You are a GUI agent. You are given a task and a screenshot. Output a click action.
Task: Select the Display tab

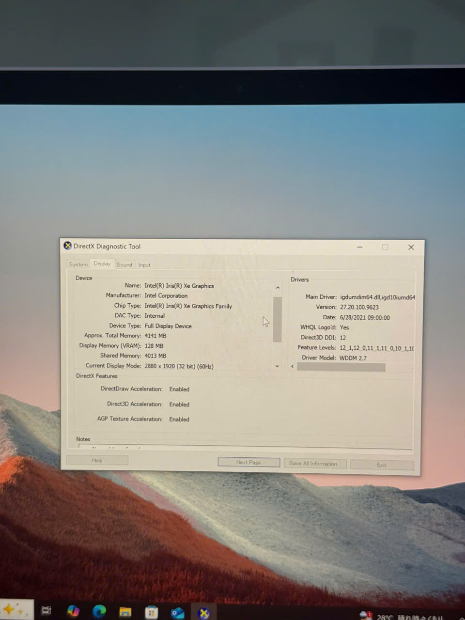coord(102,263)
